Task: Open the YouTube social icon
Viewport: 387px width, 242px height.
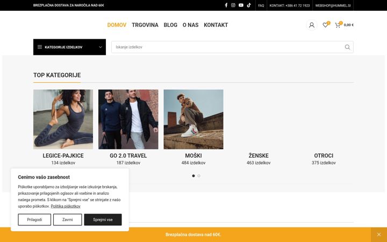Action: click(x=241, y=5)
